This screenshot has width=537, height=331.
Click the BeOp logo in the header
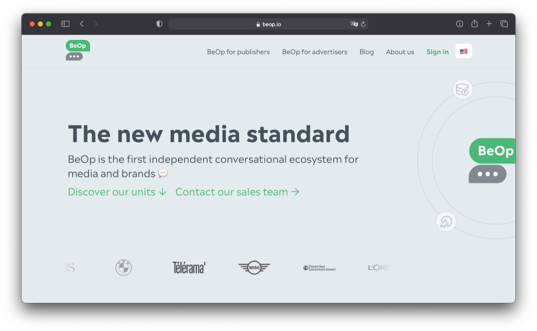click(78, 50)
